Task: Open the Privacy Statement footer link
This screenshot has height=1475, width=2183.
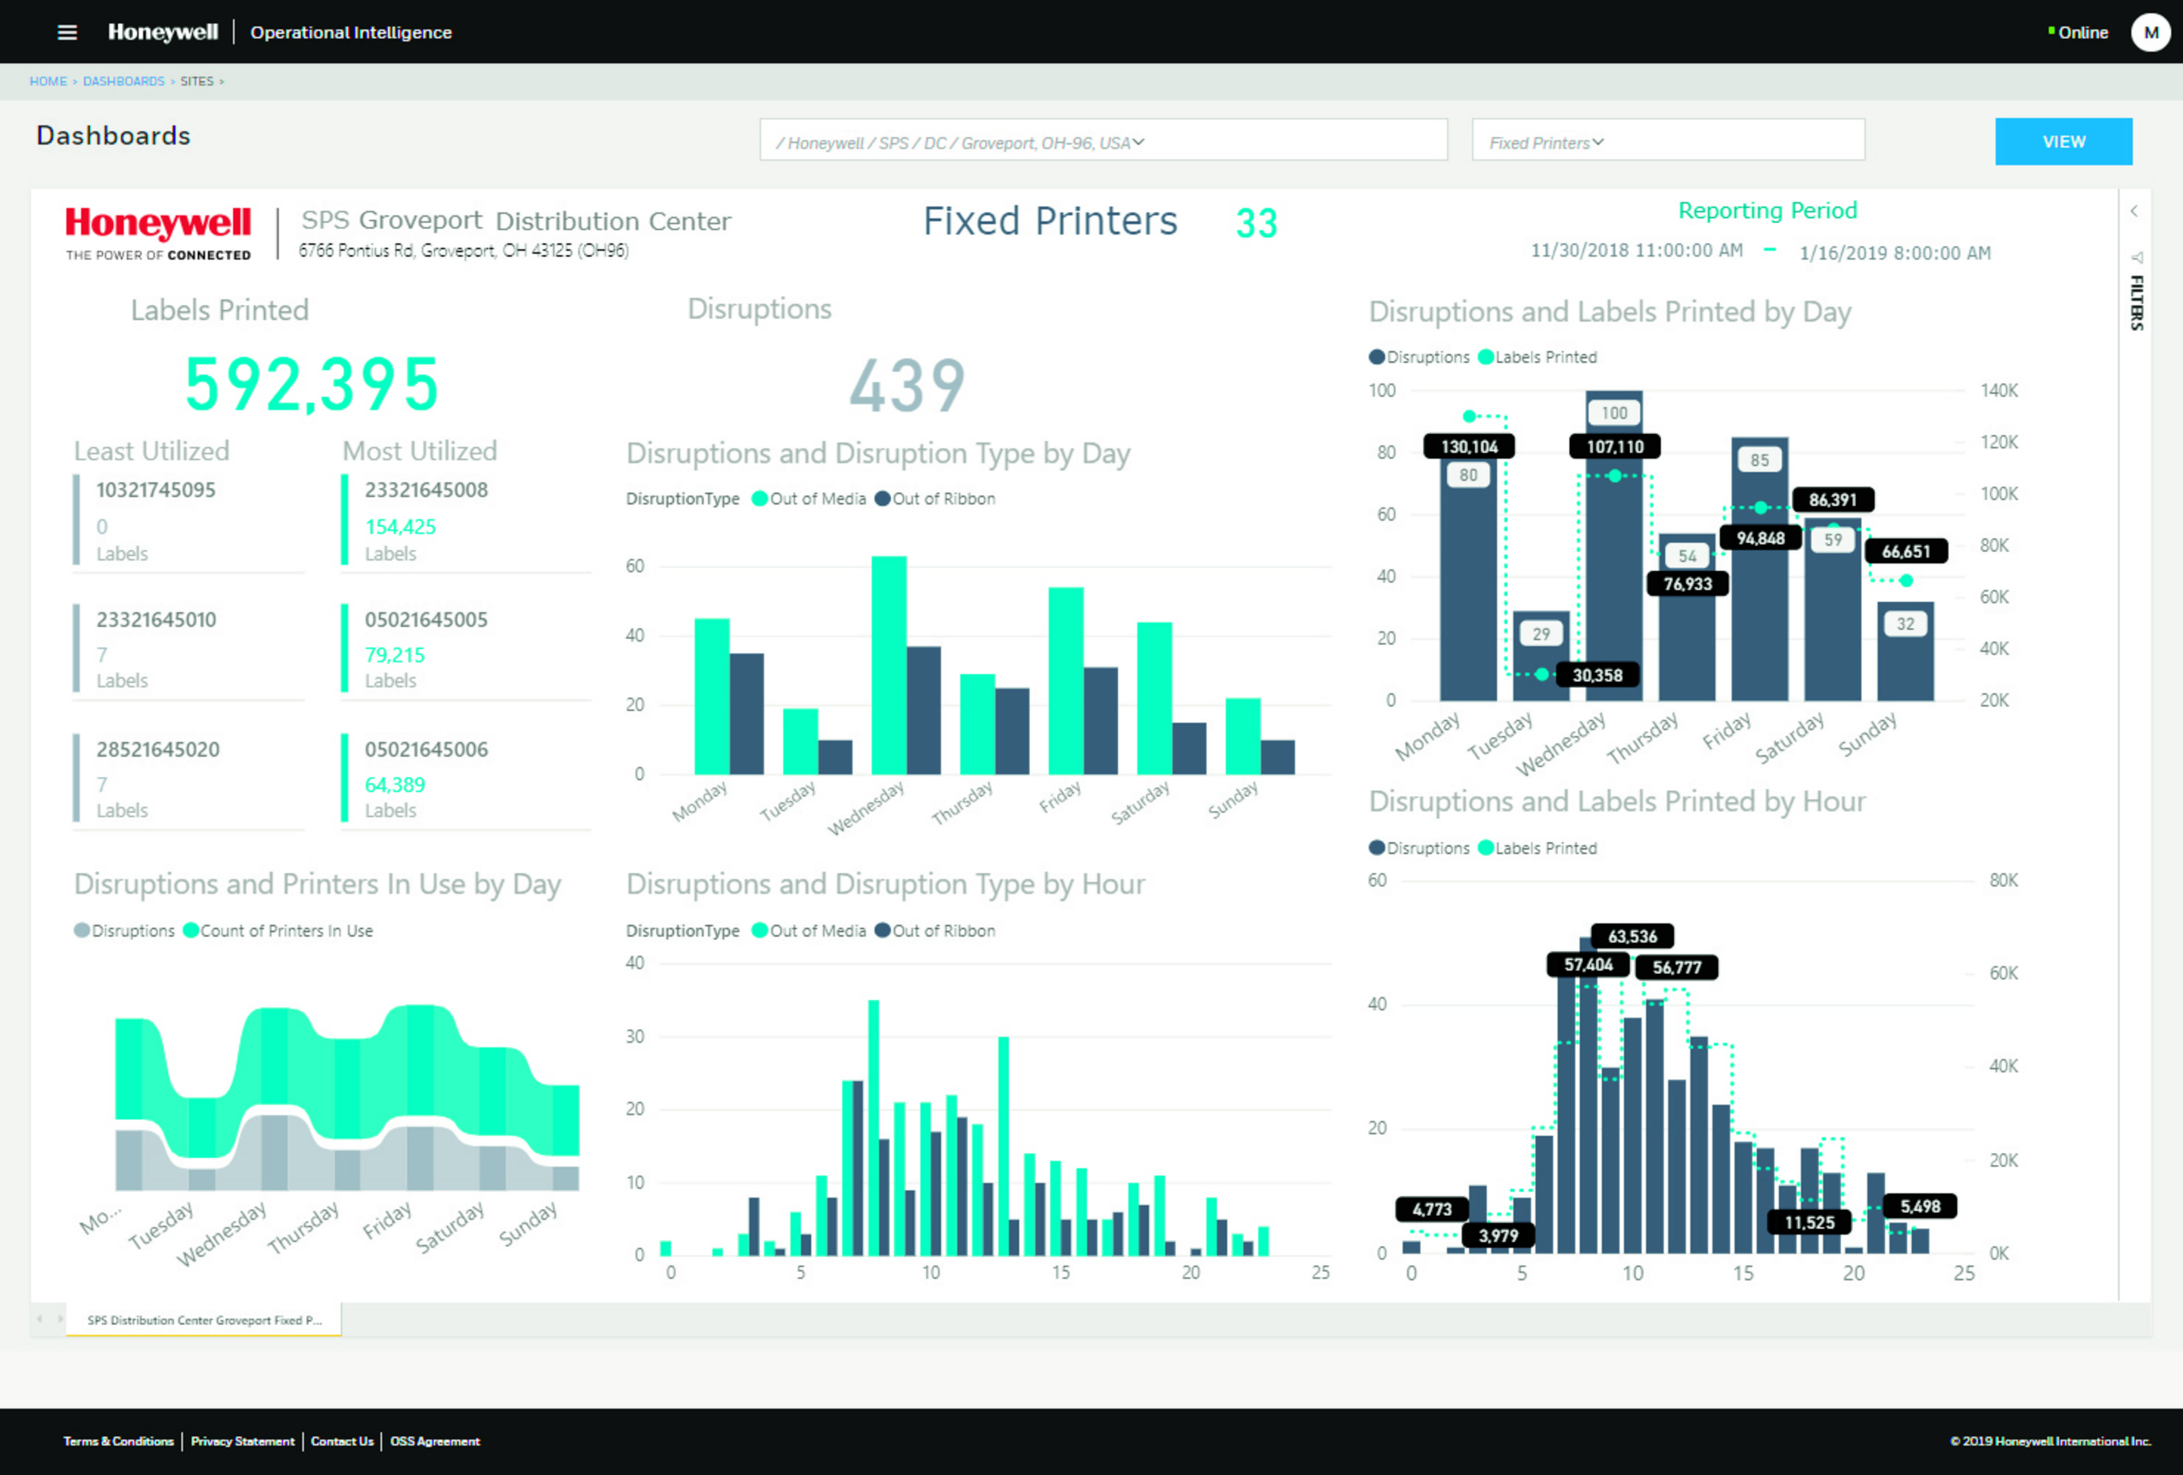Action: tap(242, 1441)
